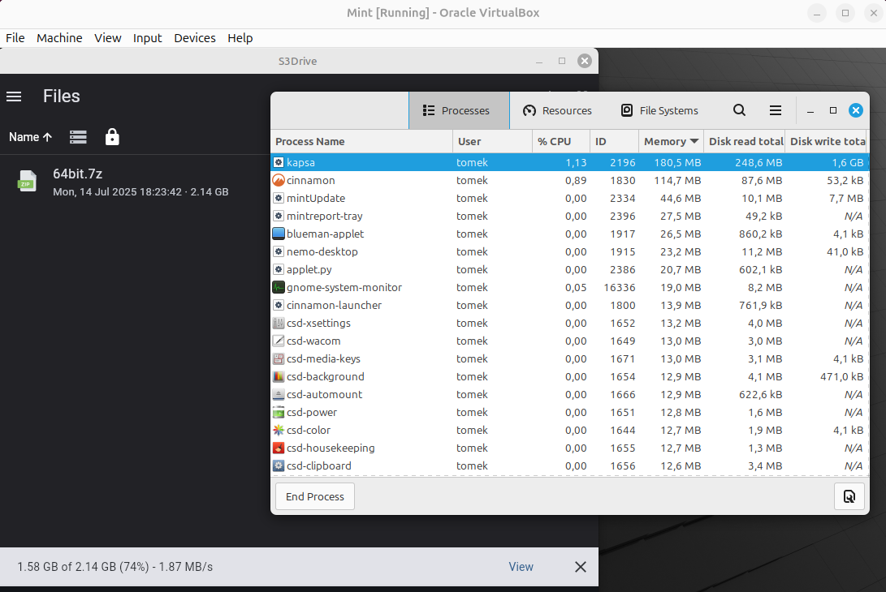
Task: Click the disk write value 1,6 GB
Action: point(848,162)
